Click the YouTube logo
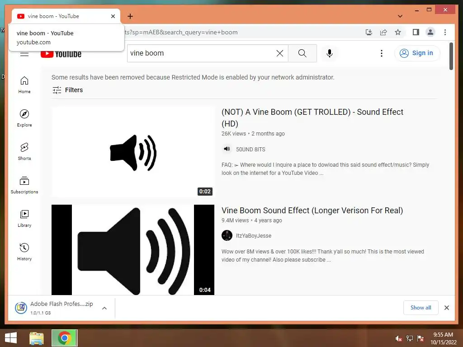 [x=61, y=54]
